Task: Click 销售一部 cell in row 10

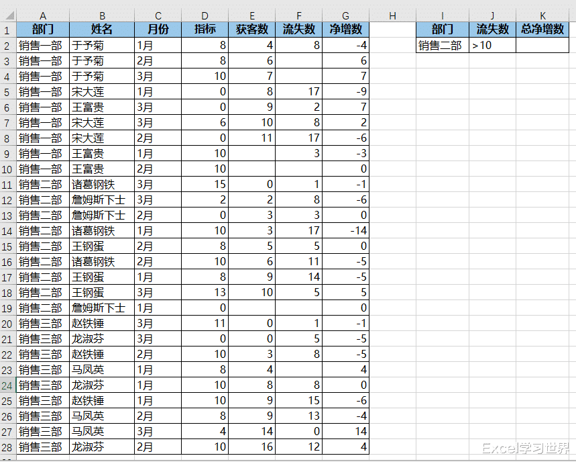Action: [43, 169]
